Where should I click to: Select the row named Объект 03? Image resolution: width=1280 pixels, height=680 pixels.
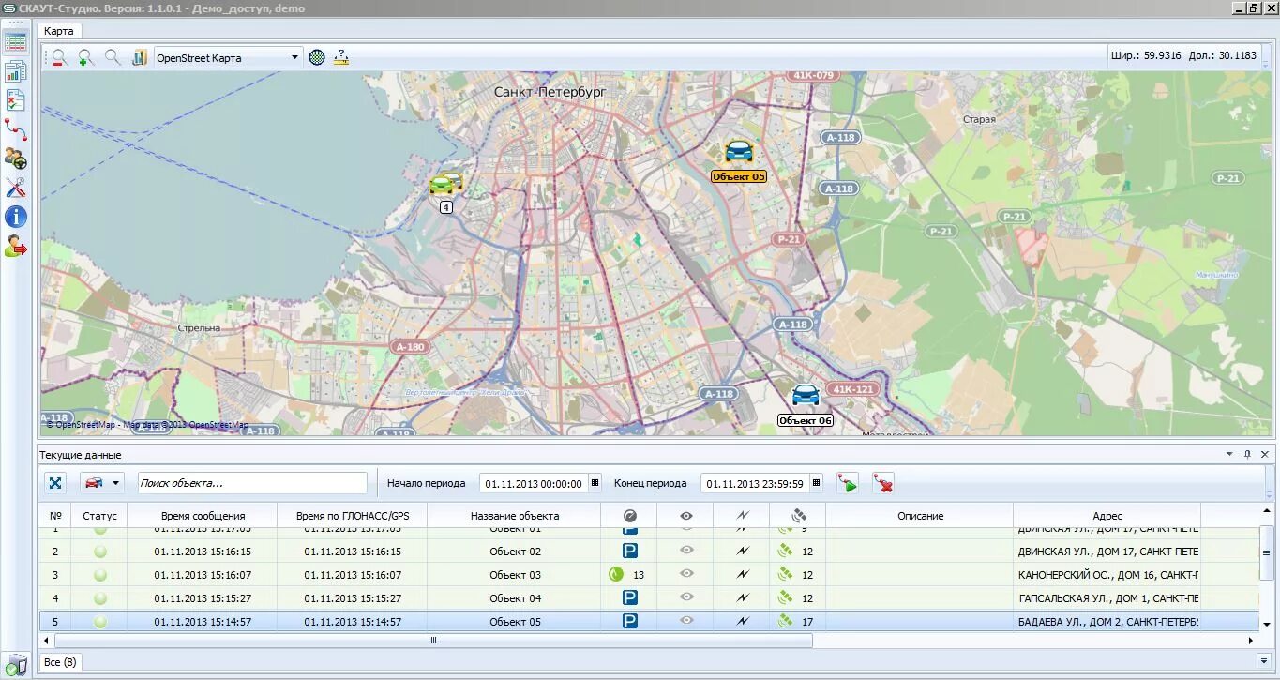tap(649, 575)
